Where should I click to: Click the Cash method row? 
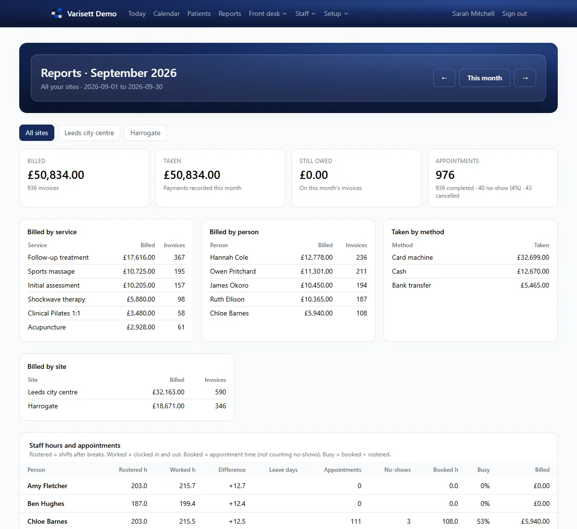tap(470, 271)
